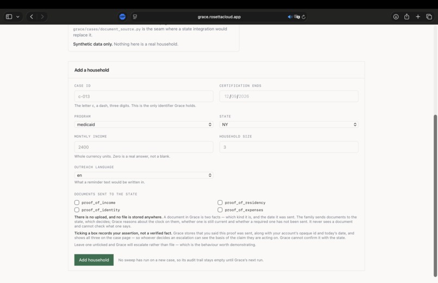This screenshot has width=438, height=283.
Task: Click the grace/cases/document_source.py code text
Action: 107,29
